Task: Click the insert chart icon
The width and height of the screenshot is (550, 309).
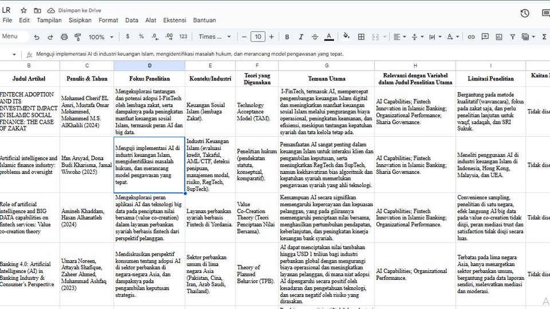Action: click(x=499, y=37)
